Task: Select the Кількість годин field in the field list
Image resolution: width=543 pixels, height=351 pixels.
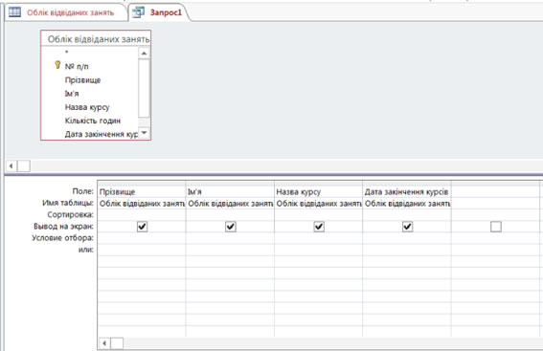Action: point(93,121)
